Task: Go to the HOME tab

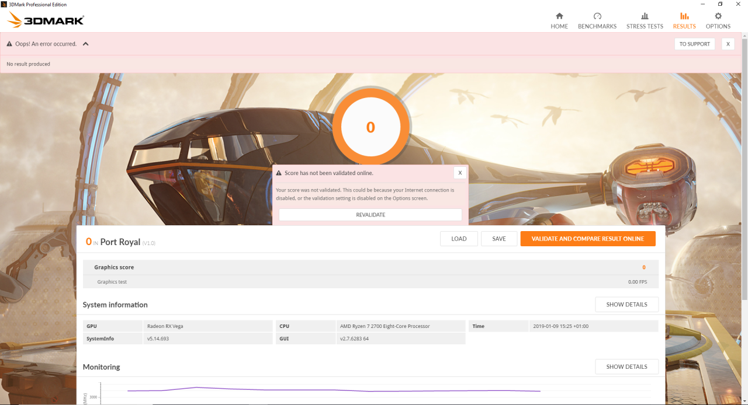Action: pos(559,20)
